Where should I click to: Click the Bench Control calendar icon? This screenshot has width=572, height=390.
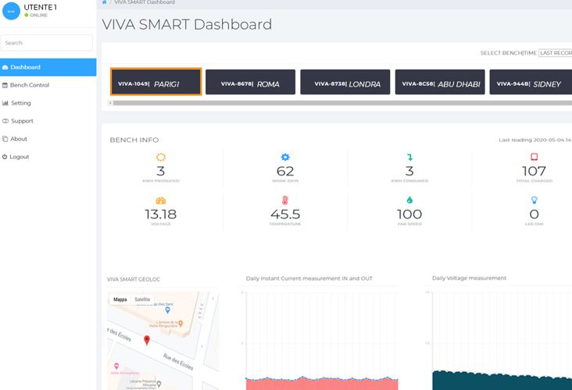[5, 85]
